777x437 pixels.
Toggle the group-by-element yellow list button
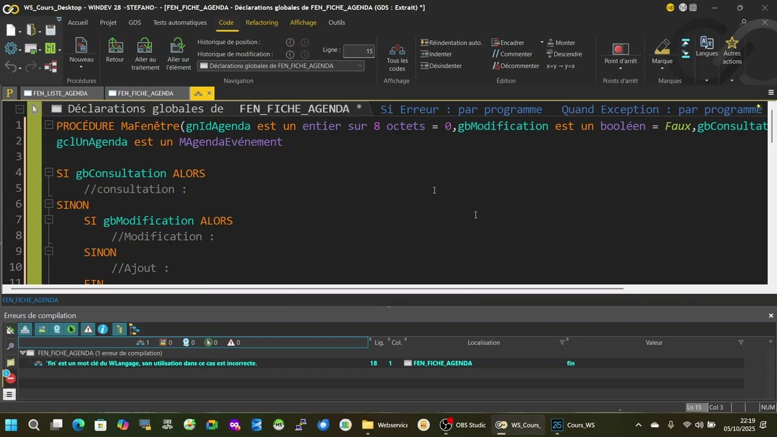point(120,329)
